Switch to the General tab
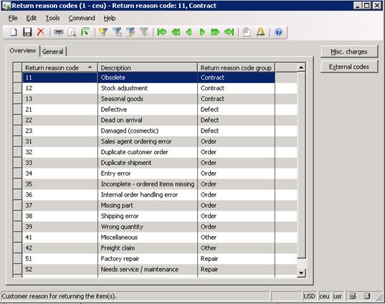 [x=53, y=52]
